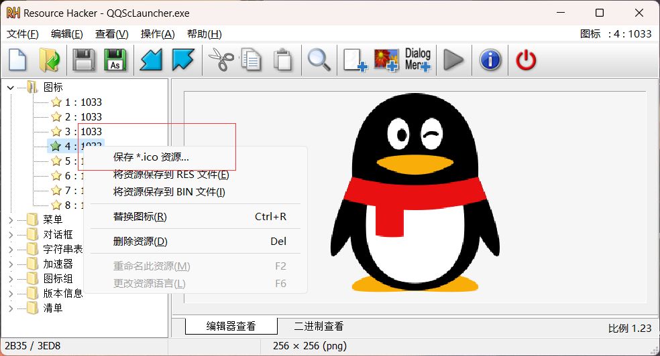Switch to the 二进制查看 tab
The height and width of the screenshot is (356, 660).
tap(319, 326)
